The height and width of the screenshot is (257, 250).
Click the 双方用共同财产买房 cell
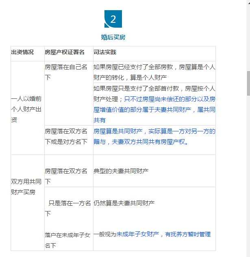(27, 187)
